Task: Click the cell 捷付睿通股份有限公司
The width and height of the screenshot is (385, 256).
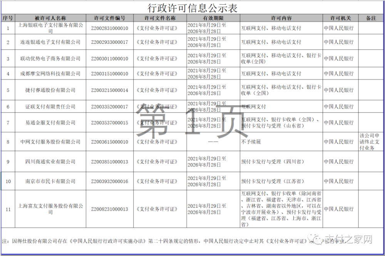Action: (50, 90)
